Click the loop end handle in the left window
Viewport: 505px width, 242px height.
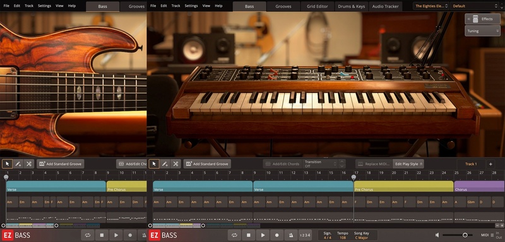click(56, 226)
